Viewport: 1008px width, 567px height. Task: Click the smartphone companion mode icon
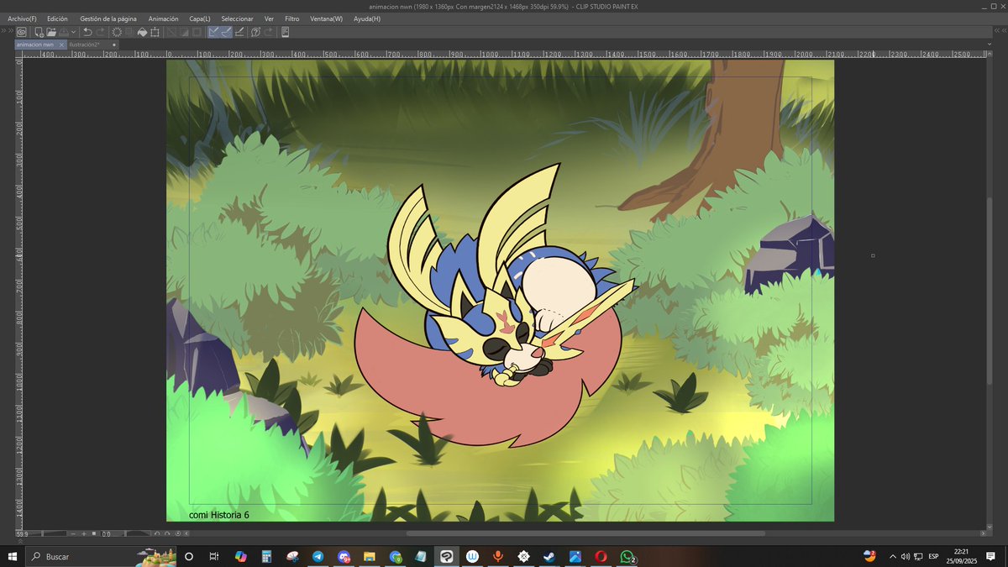pos(285,32)
